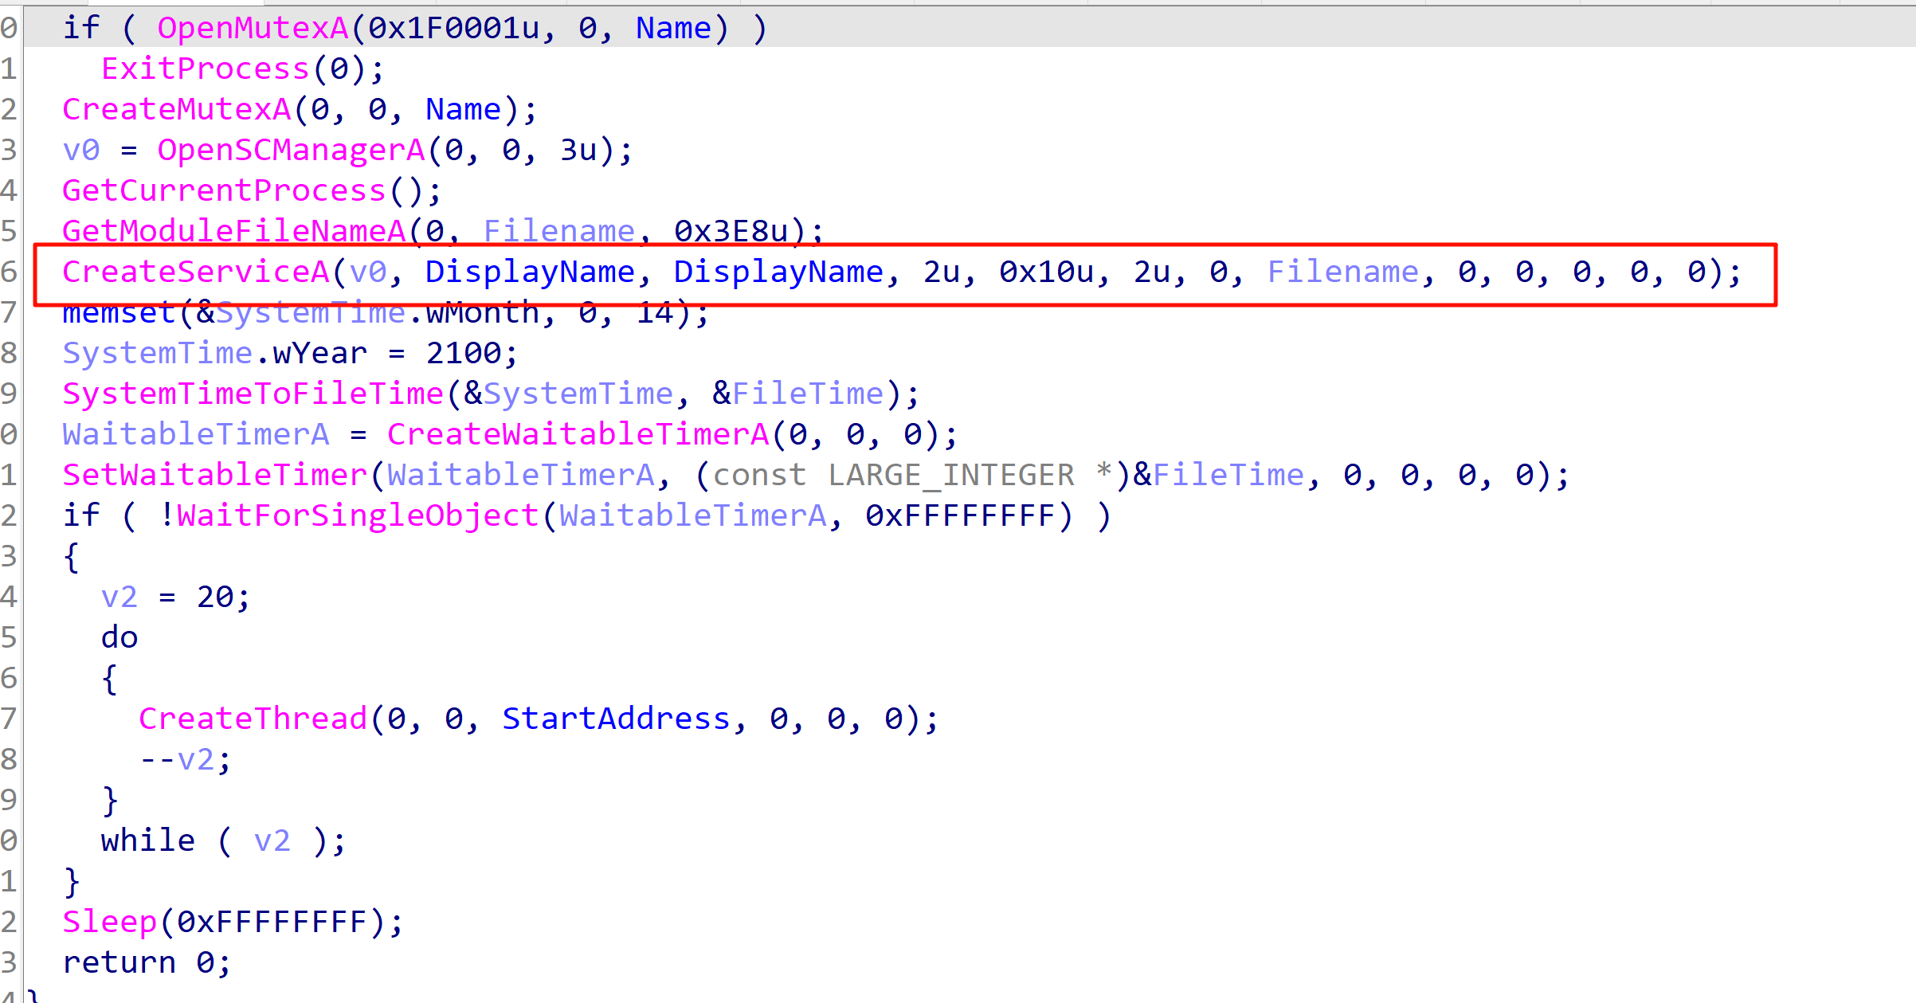Image resolution: width=1916 pixels, height=1003 pixels.
Task: Click the wMonth member in memset
Action: tap(483, 312)
